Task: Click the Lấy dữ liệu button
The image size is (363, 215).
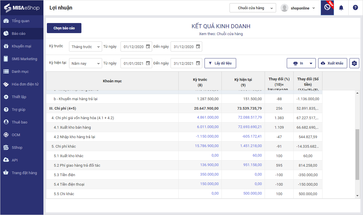Action: click(x=220, y=63)
